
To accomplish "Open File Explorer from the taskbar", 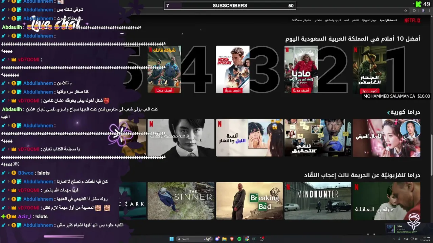I will [224, 239].
